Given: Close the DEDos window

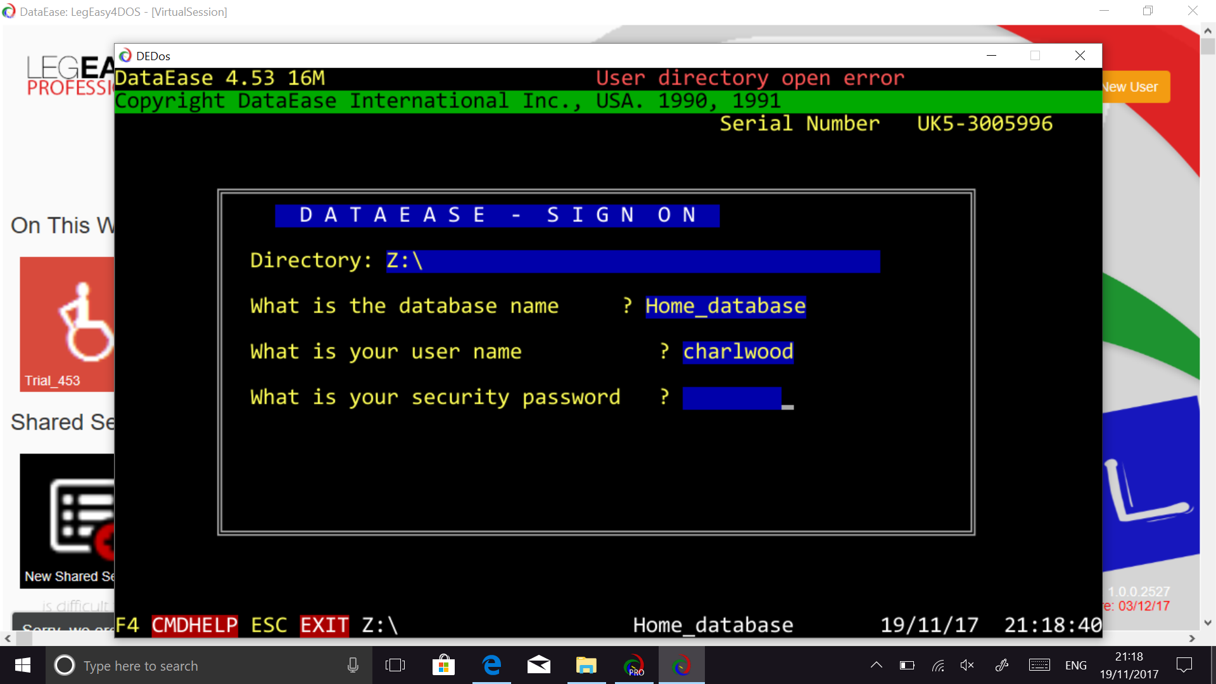Looking at the screenshot, I should pyautogui.click(x=1080, y=56).
